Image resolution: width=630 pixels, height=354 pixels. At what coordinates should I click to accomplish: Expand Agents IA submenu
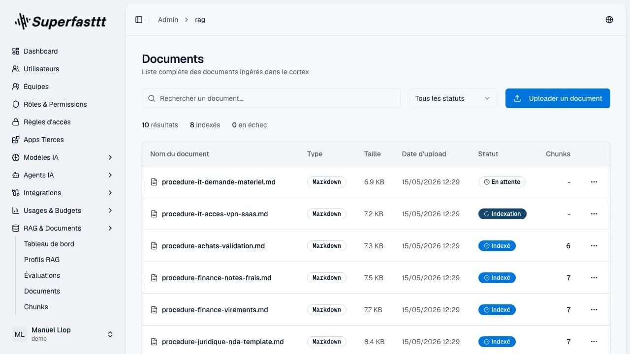tap(63, 175)
